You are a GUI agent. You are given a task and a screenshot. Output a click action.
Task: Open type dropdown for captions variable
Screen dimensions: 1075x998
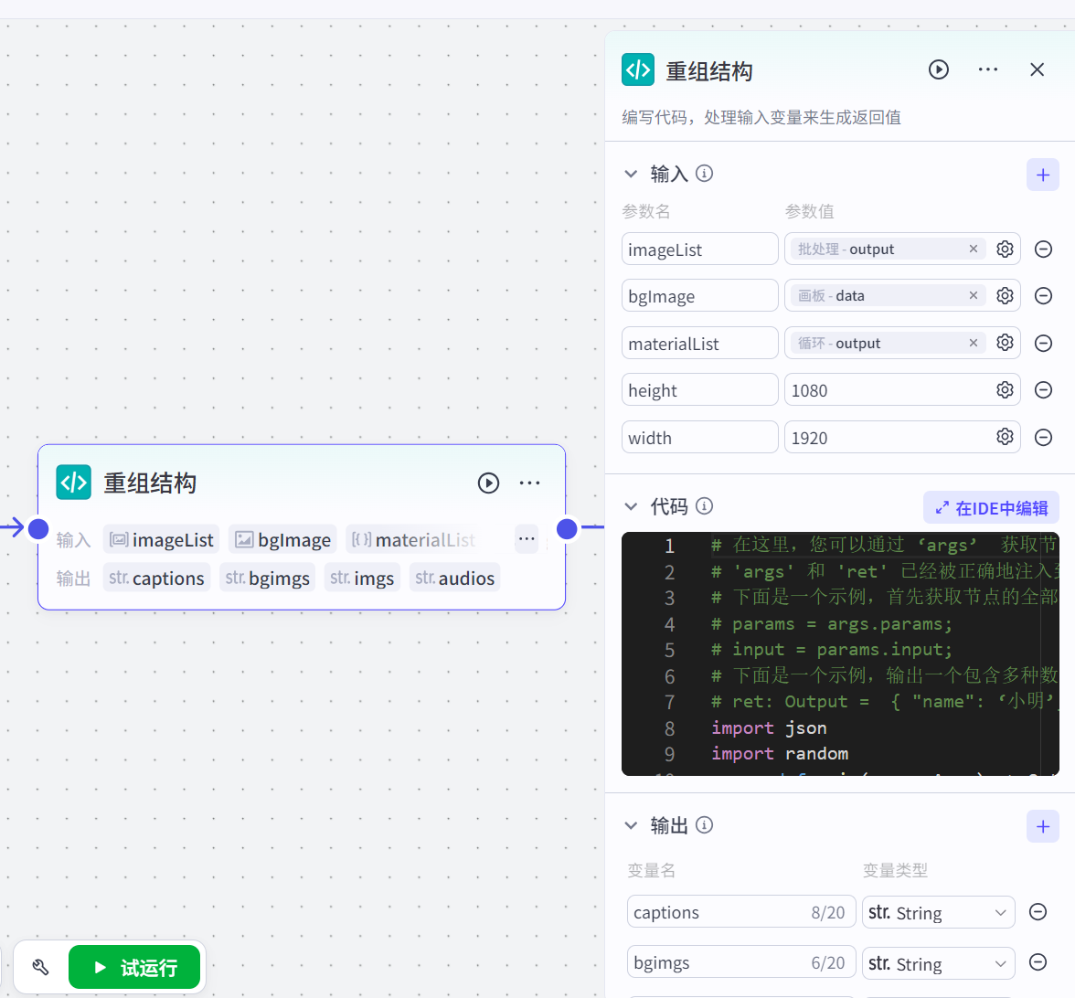coord(938,912)
